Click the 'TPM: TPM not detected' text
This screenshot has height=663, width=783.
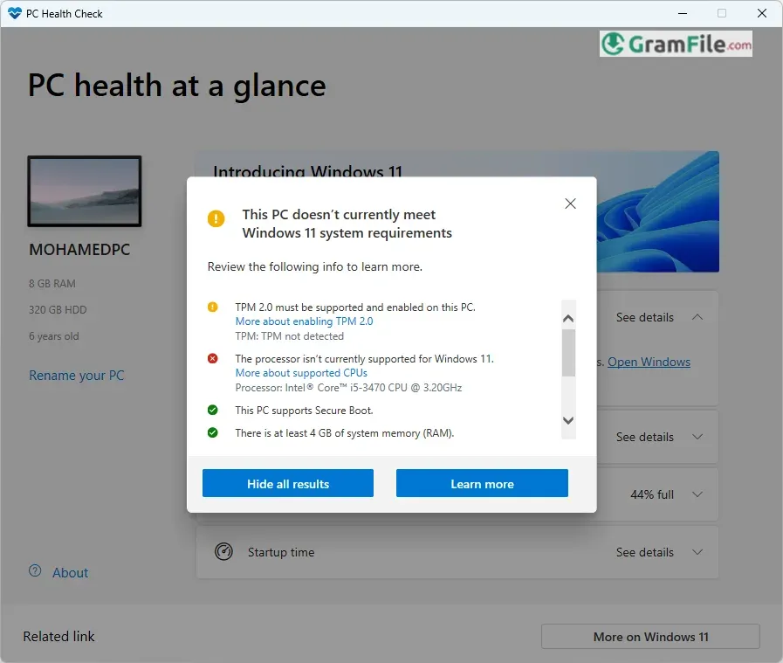pos(290,336)
